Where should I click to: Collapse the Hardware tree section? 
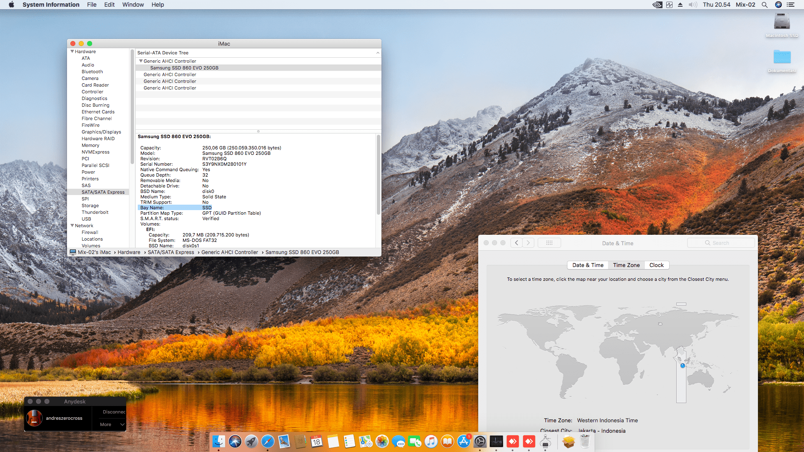pos(72,51)
